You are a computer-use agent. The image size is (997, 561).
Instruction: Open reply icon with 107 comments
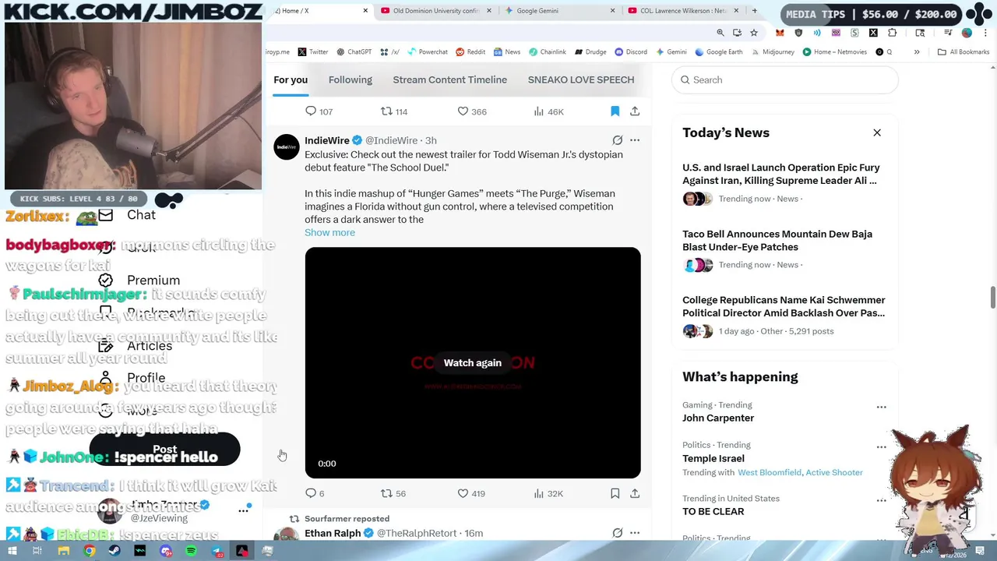318,111
